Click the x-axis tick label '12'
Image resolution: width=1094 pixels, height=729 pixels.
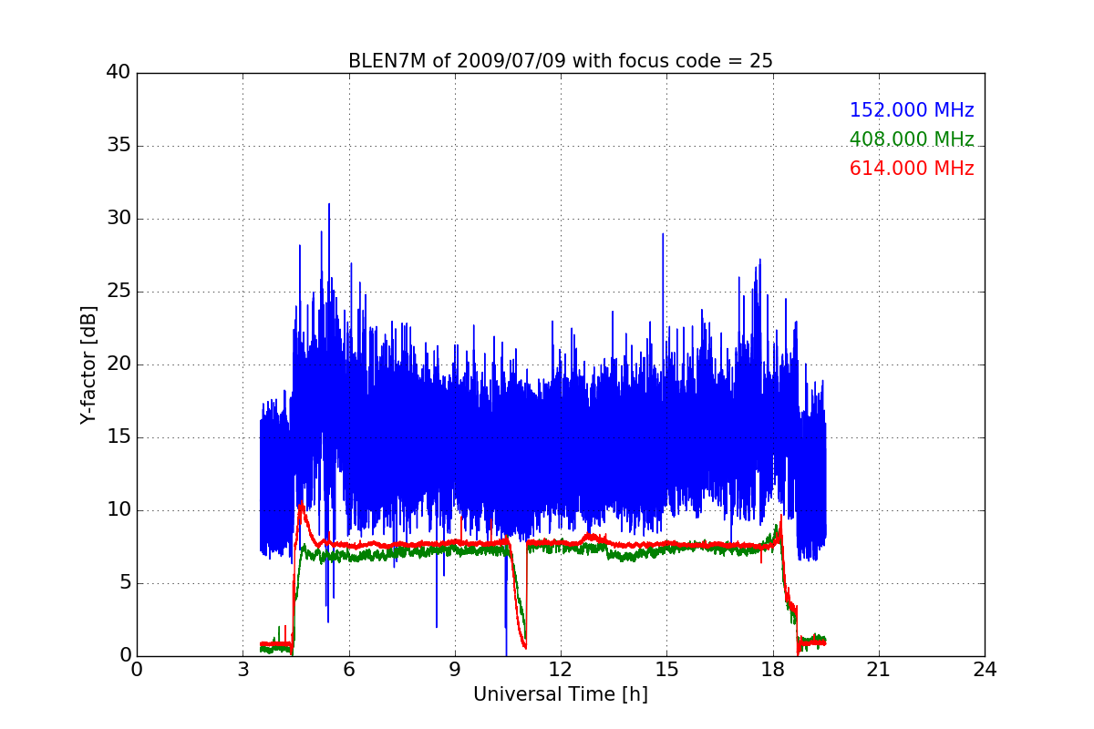click(x=561, y=669)
